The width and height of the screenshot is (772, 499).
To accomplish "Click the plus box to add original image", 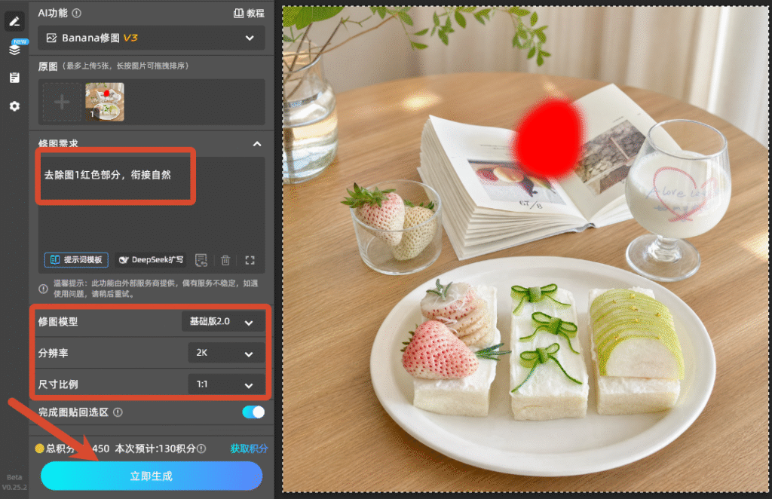I will coord(62,103).
